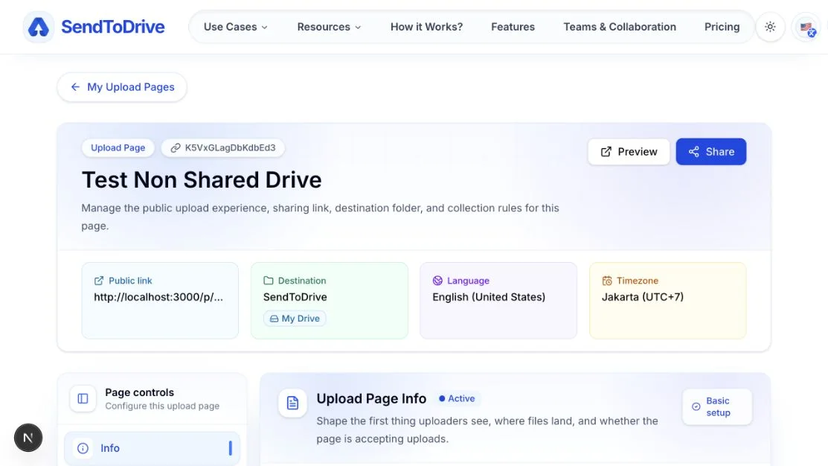The image size is (828, 466).
Task: Click the Language globe icon
Action: tap(437, 281)
